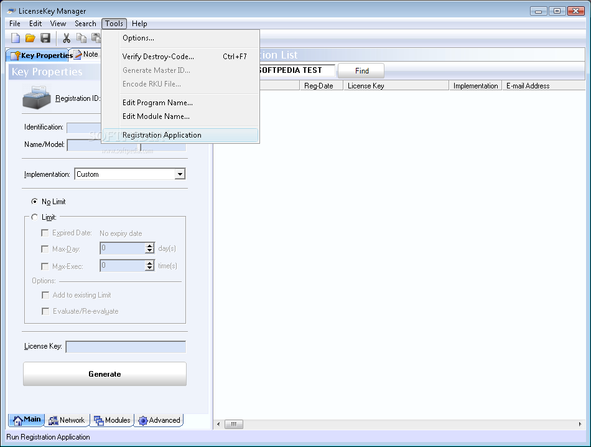Choose Edit Program Name... entry
The image size is (591, 447).
(x=180, y=103)
